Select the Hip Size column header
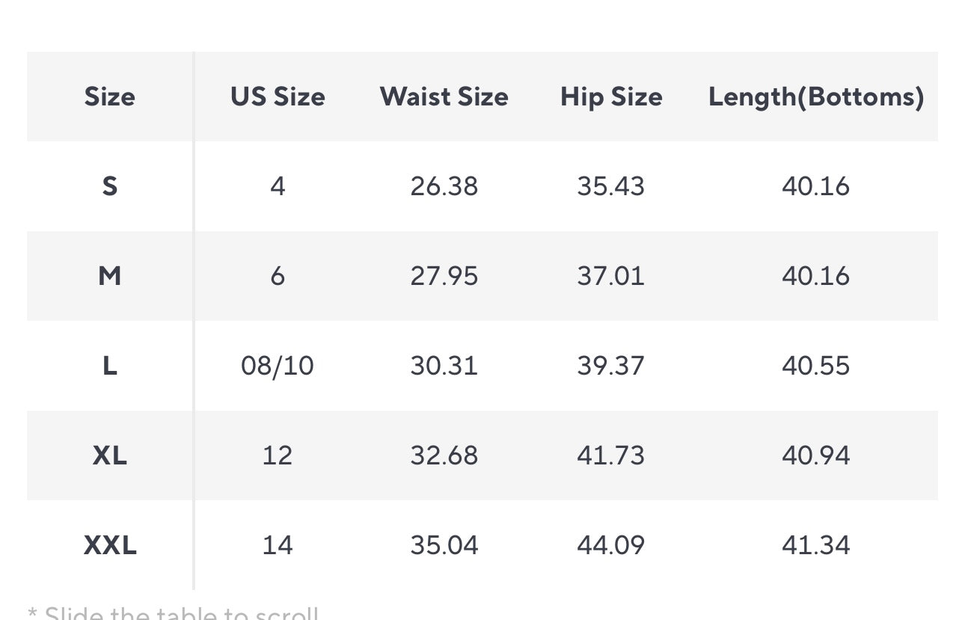965x620 pixels. 611,96
